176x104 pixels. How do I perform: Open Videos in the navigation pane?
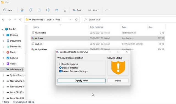pyautogui.click(x=13, y=64)
